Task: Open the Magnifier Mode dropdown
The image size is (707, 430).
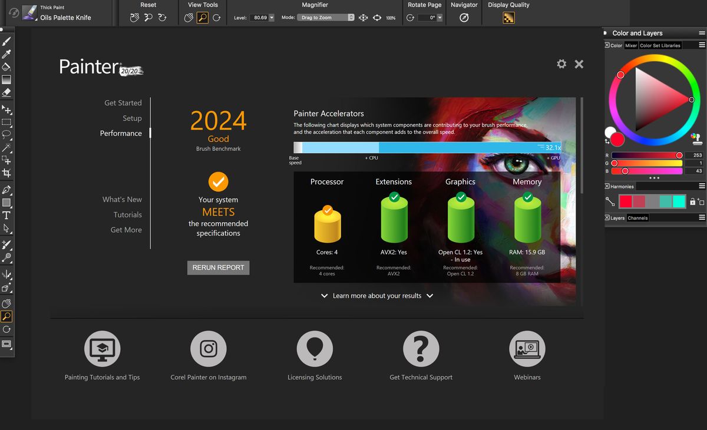Action: point(326,17)
